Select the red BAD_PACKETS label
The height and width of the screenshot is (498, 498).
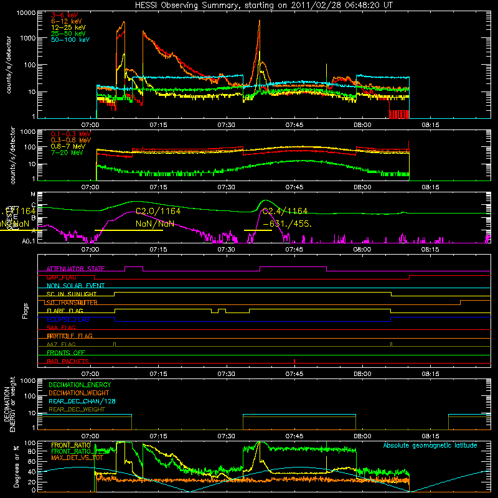click(x=68, y=361)
